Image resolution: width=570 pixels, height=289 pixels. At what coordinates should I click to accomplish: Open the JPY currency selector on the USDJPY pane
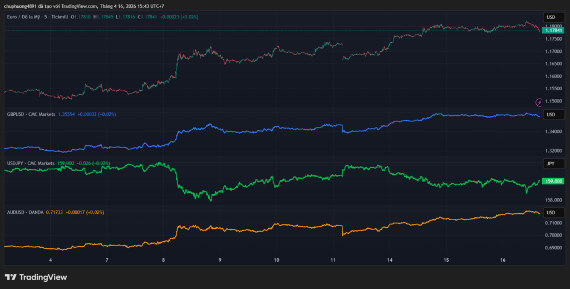(551, 164)
